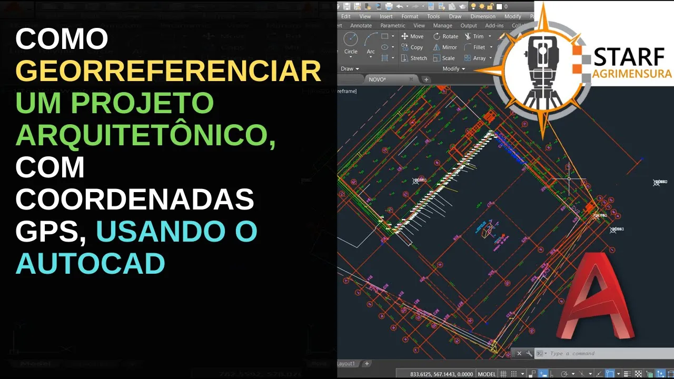Add a new drawing tab with plus button
Image resolution: width=674 pixels, height=379 pixels.
click(x=426, y=79)
